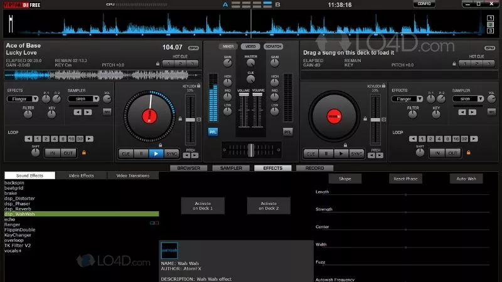Image resolution: width=502 pixels, height=282 pixels.
Task: Toggle right deck orange loop lock
Action: click(x=468, y=153)
